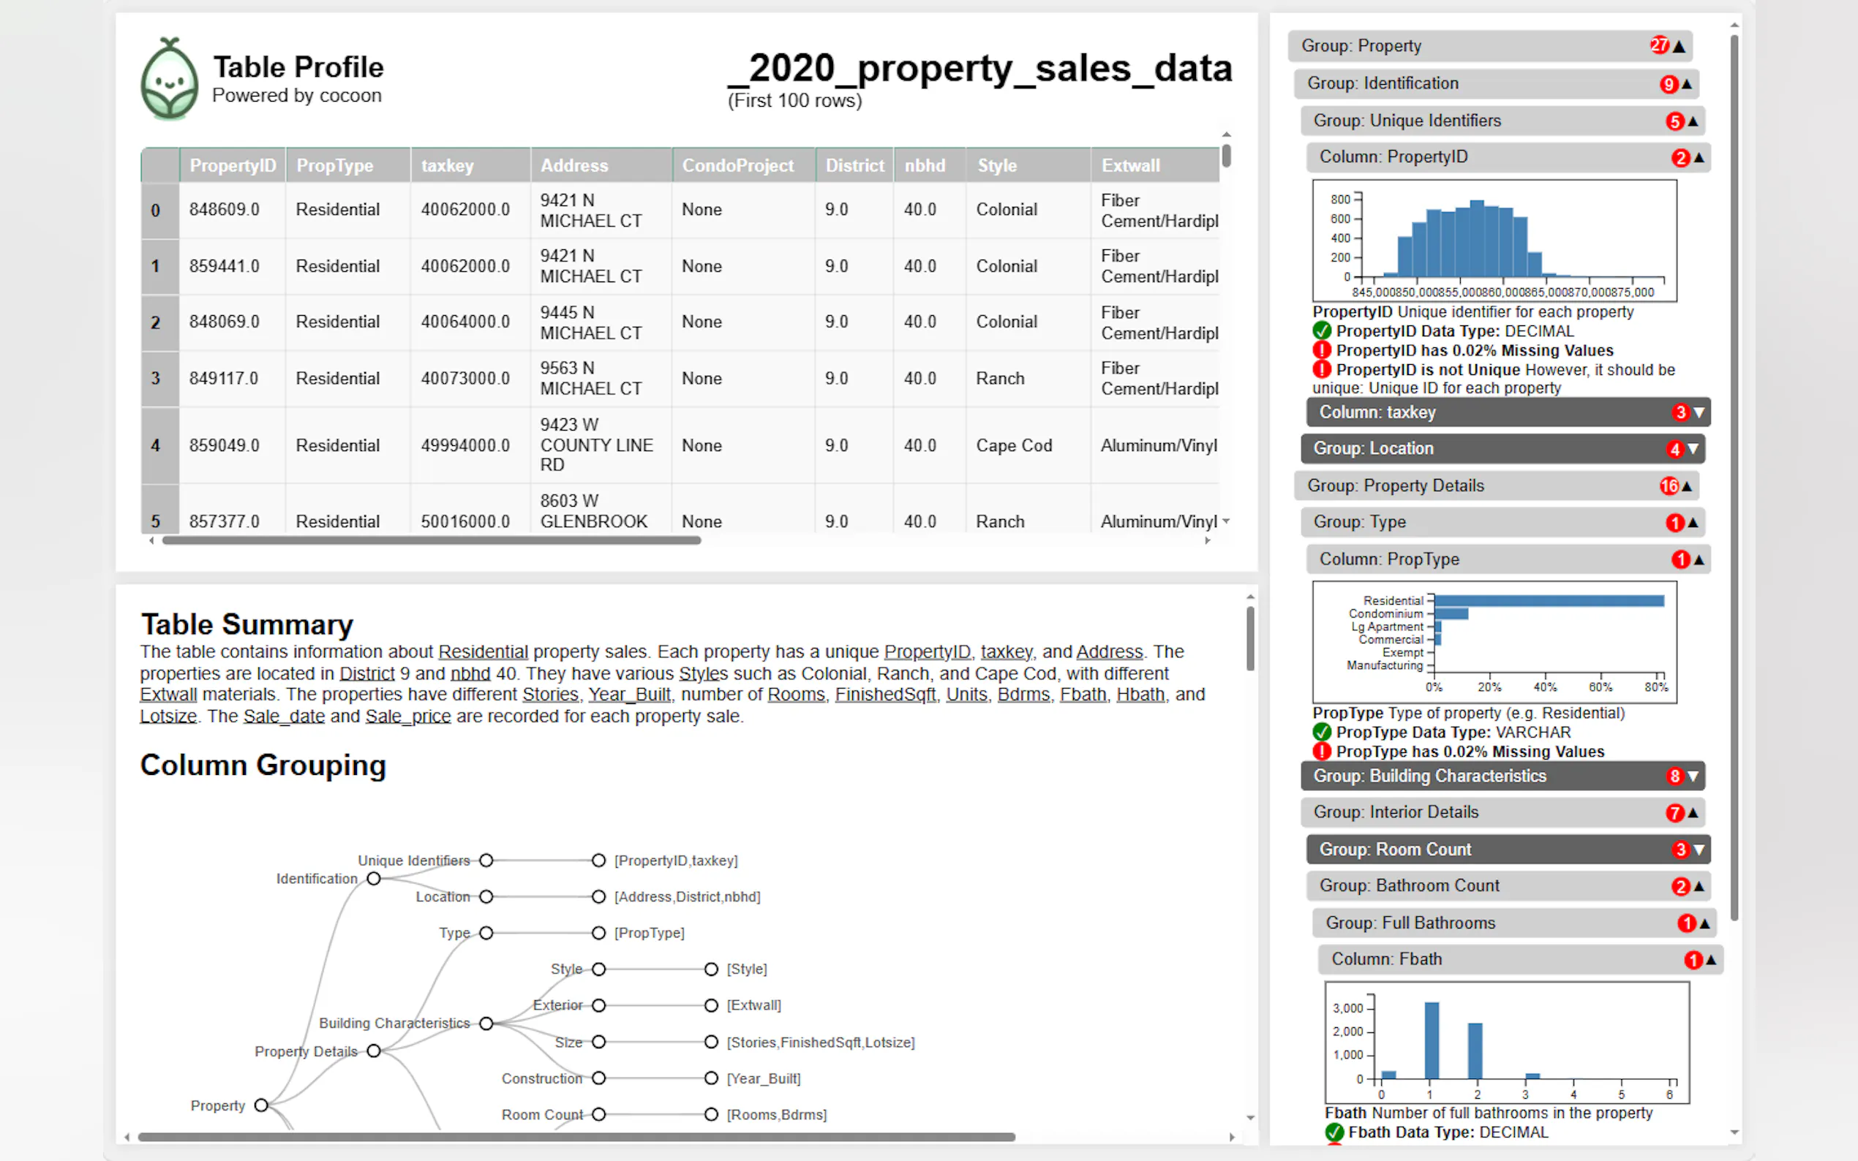Click green checkmark beside PropType Data Type
This screenshot has width=1858, height=1161.
point(1321,732)
